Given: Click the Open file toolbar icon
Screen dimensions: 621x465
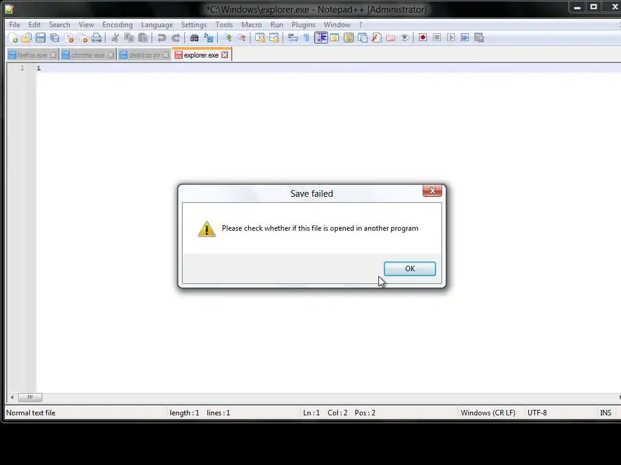Looking at the screenshot, I should point(27,38).
